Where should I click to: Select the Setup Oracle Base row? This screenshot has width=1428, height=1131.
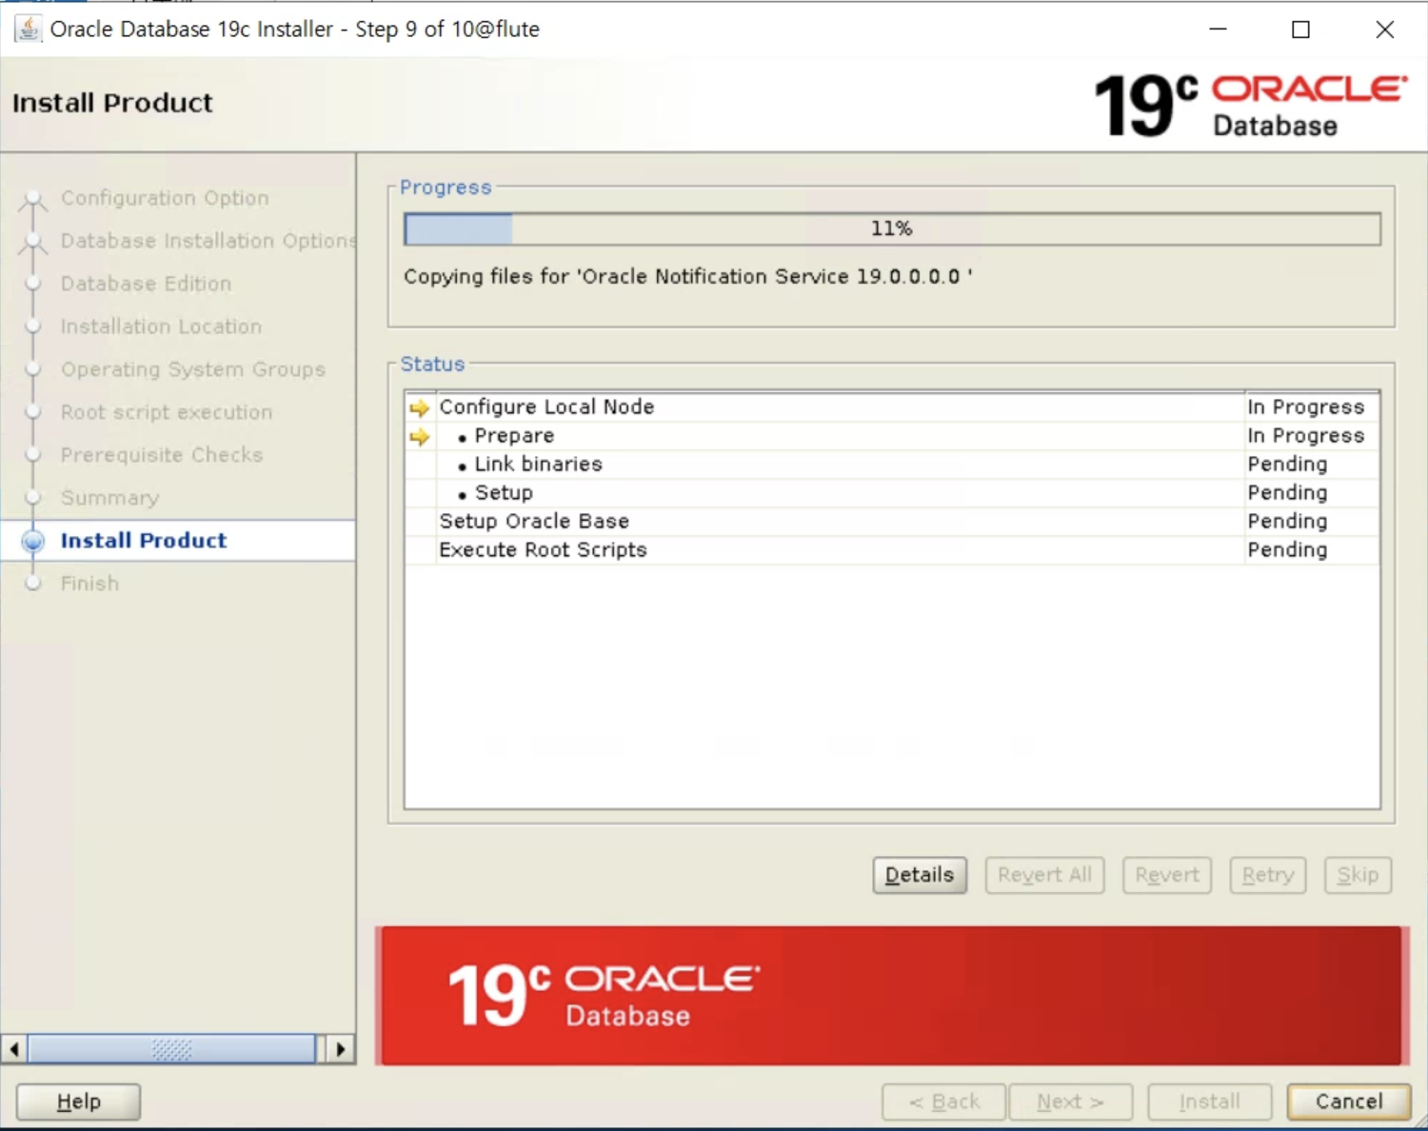(x=892, y=522)
